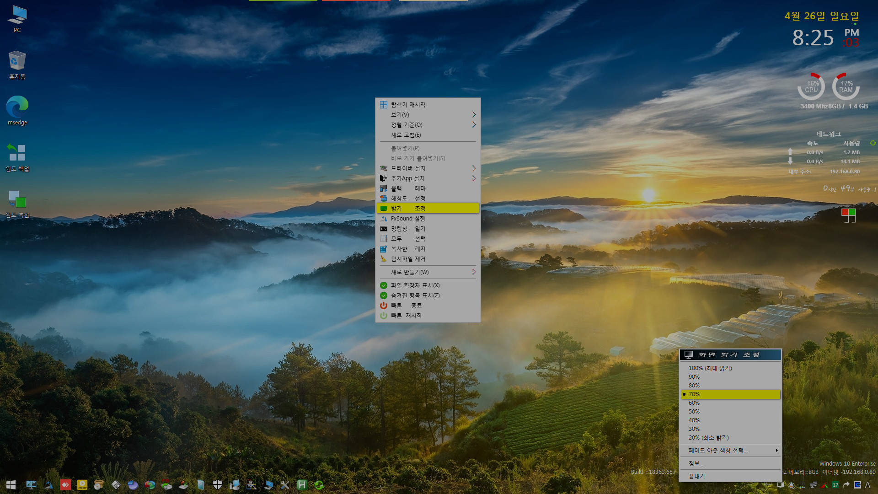Click the 16% CPU gauge widget
This screenshot has height=494, width=878.
(812, 86)
